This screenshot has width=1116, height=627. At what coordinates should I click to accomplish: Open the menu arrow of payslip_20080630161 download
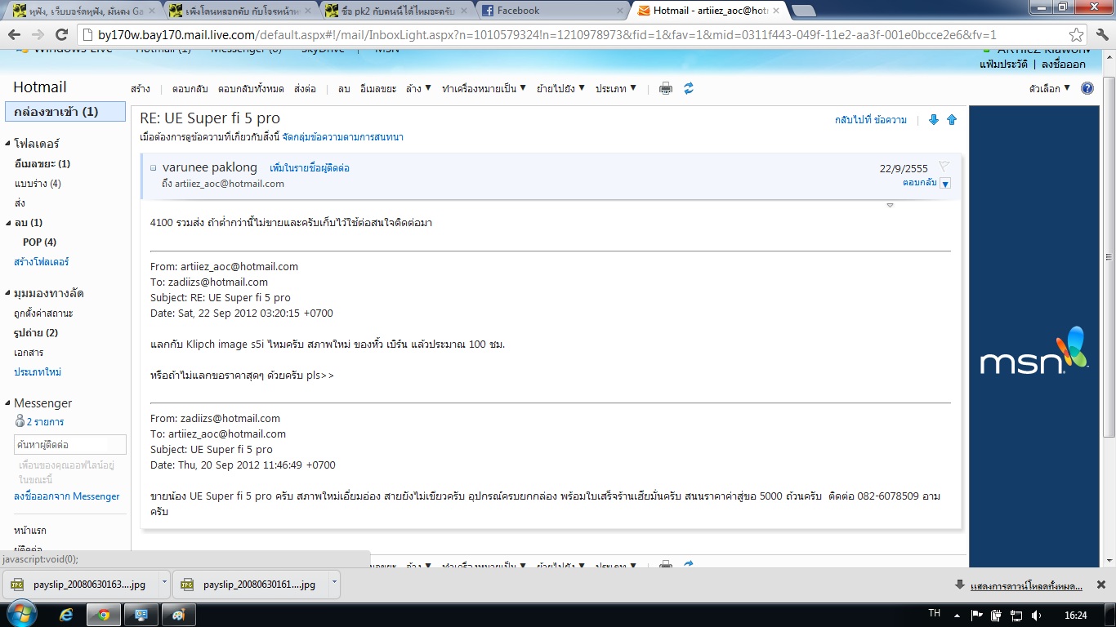pyautogui.click(x=334, y=584)
